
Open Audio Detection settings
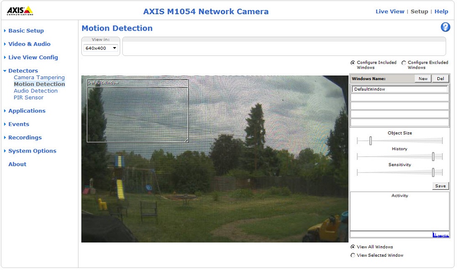point(36,91)
